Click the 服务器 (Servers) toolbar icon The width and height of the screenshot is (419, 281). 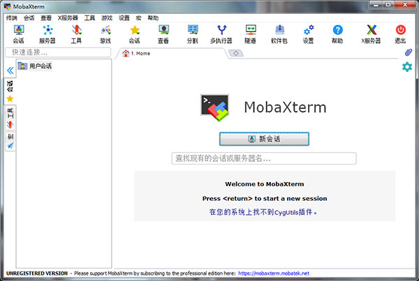[x=47, y=34]
